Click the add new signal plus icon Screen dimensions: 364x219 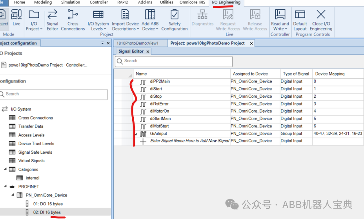(143, 142)
